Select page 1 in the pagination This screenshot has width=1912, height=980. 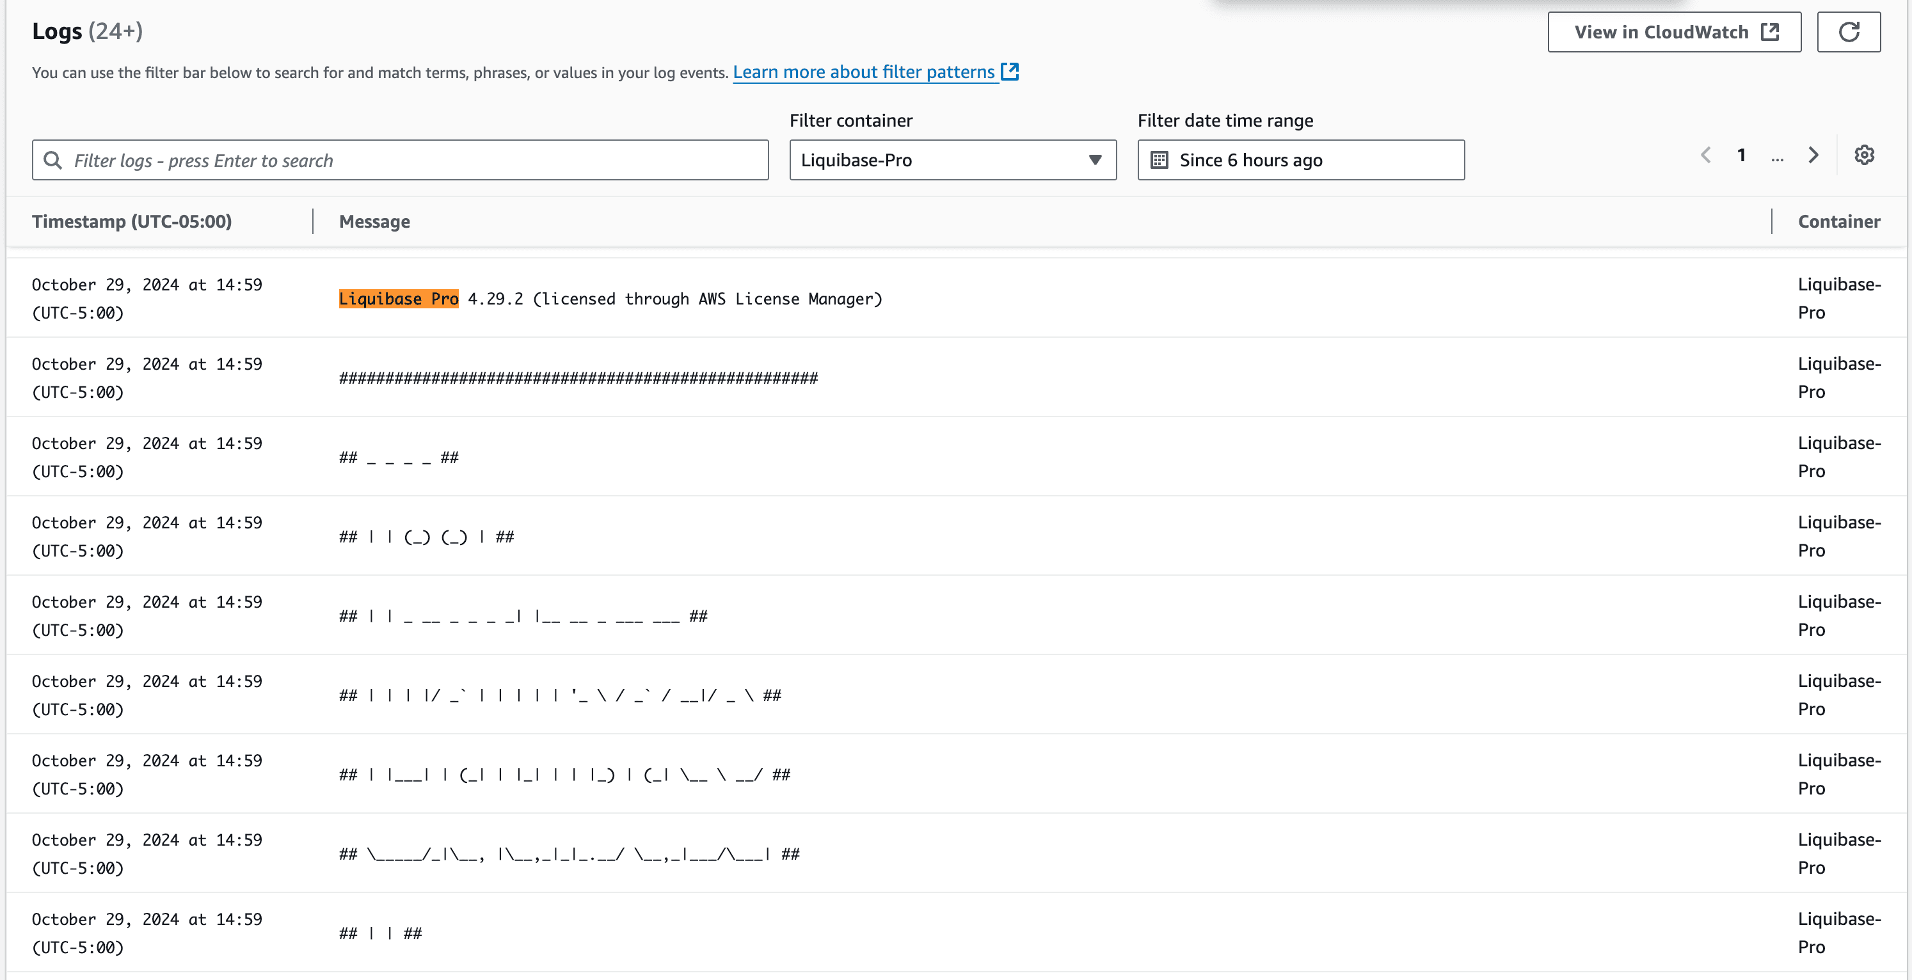(x=1741, y=155)
